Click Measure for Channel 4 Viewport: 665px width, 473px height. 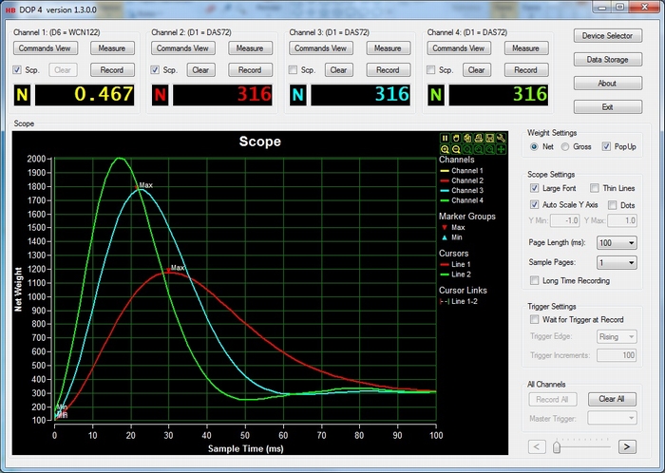526,48
